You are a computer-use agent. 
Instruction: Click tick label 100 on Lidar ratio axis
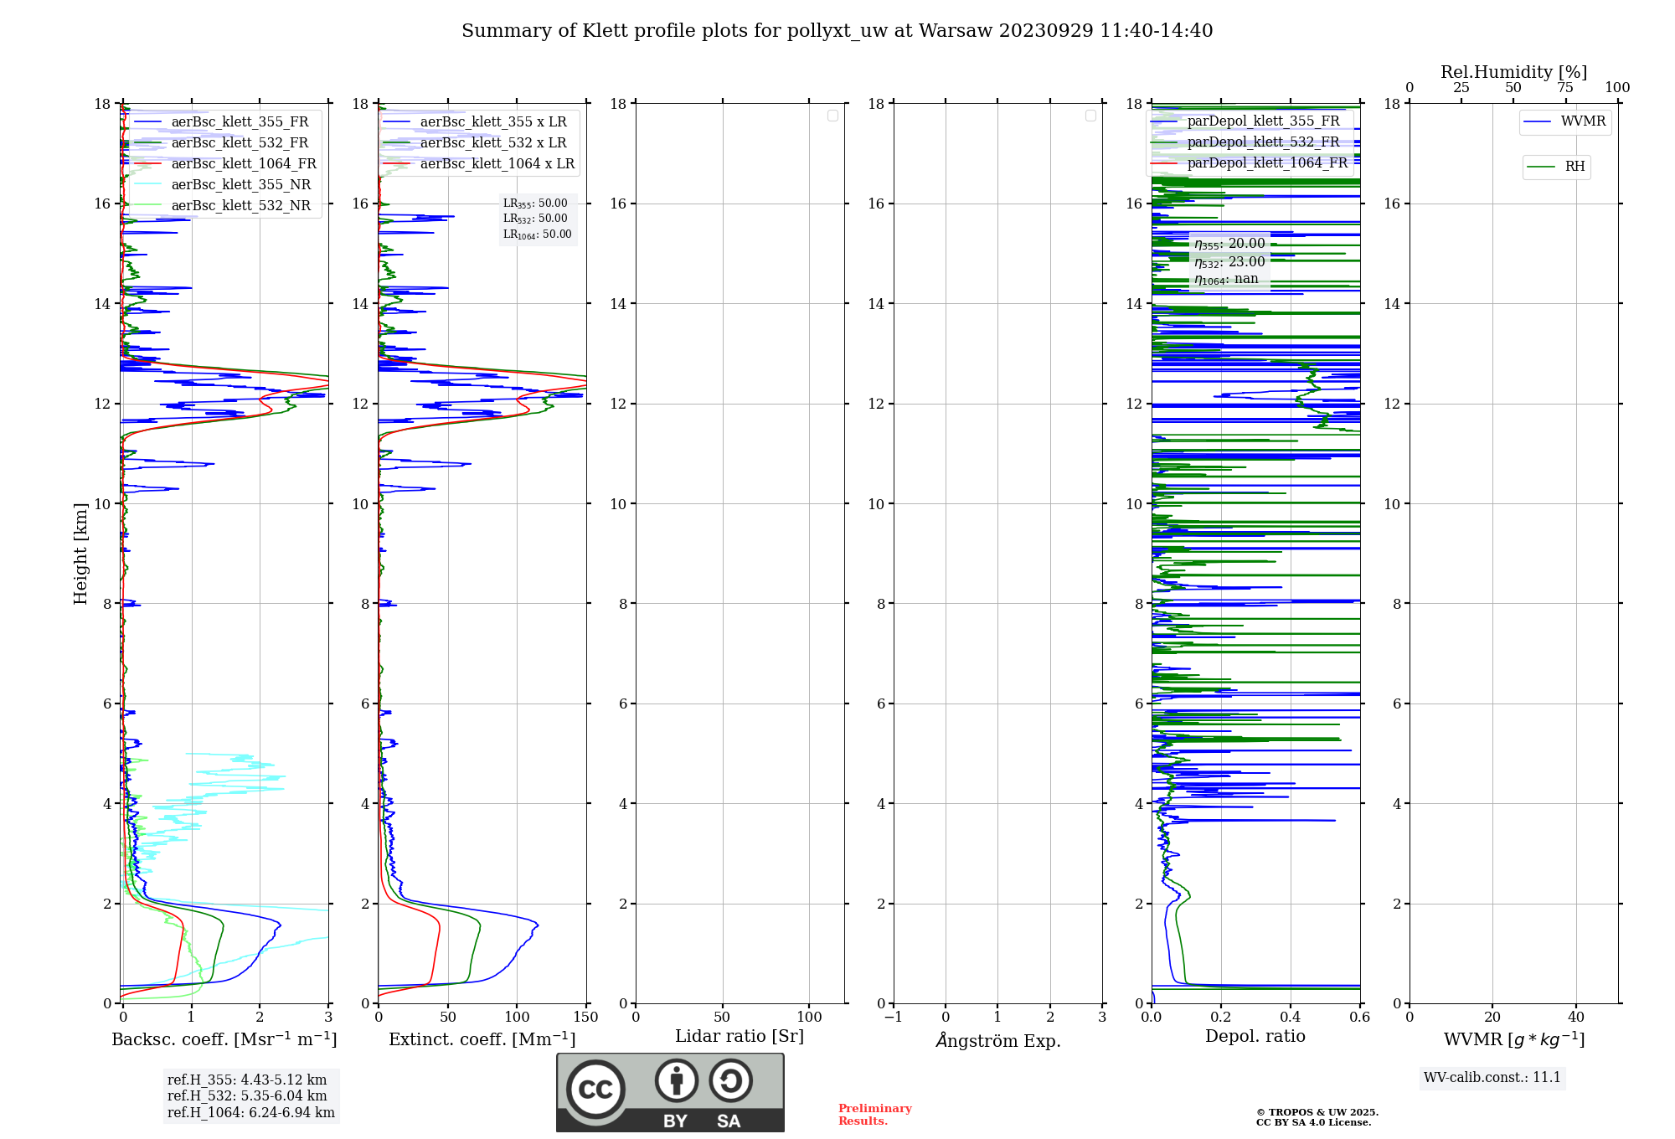[809, 1017]
